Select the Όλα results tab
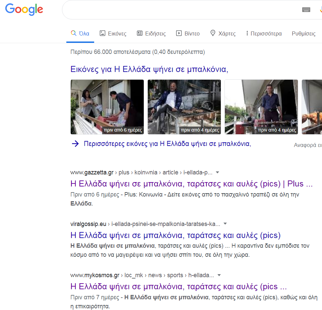322x310 pixels. (x=80, y=33)
